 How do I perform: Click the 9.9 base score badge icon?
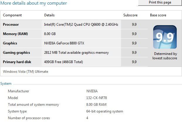165,37
